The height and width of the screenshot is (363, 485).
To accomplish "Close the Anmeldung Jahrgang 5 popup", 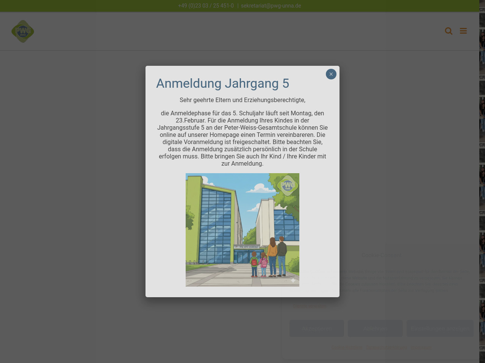I will (x=331, y=74).
